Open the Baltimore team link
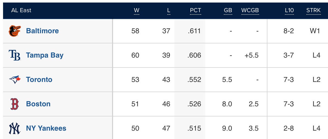328x139 pixels. 42,31
